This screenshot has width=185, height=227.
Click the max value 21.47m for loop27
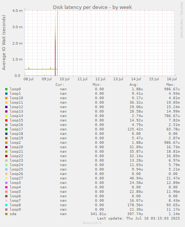(173, 178)
